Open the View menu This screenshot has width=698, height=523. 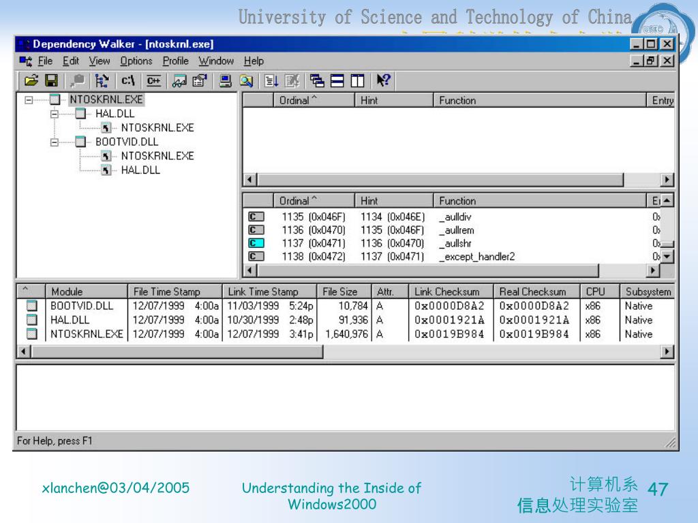(100, 61)
